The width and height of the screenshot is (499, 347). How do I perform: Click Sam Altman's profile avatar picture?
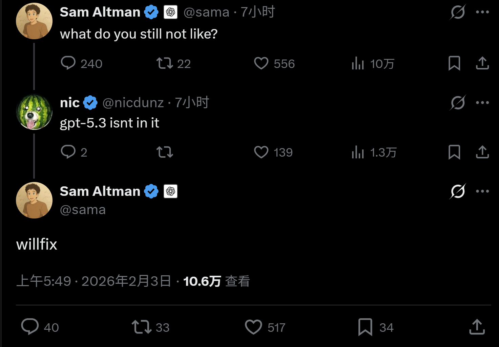tap(34, 21)
